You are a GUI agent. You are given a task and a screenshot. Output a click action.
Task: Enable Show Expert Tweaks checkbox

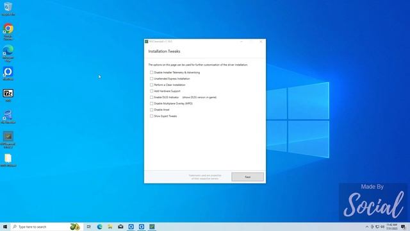[x=151, y=116]
